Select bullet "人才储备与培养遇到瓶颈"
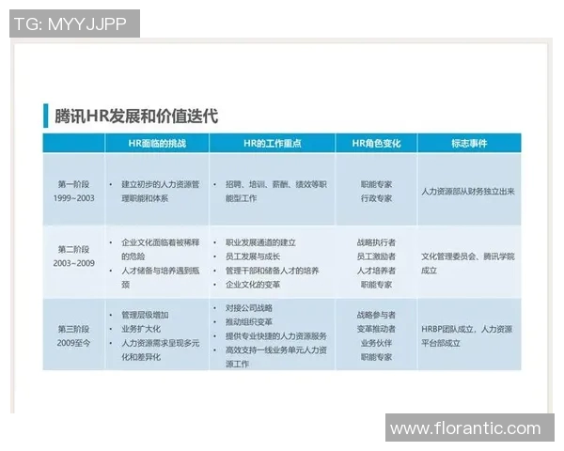Screen dimensions: 564x451 point(160,278)
